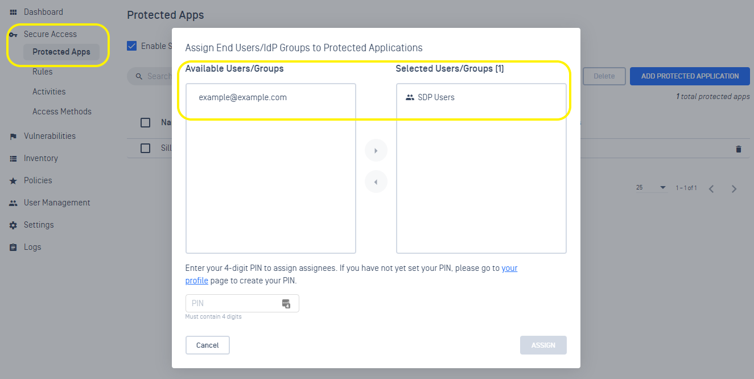Click the move-right arrow button
Screen dimensions: 754x379
pos(376,151)
